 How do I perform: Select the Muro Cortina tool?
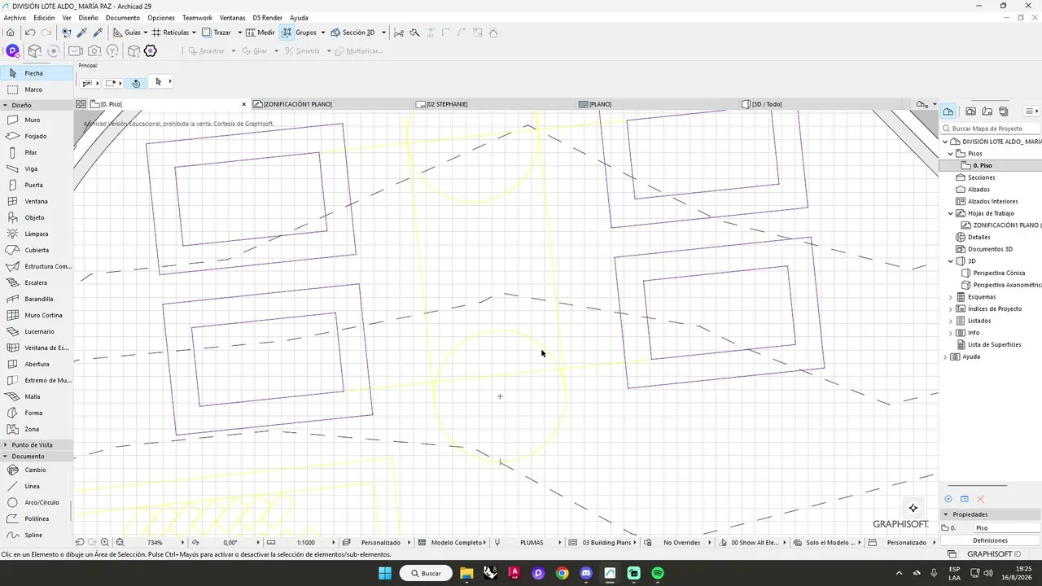pos(37,315)
